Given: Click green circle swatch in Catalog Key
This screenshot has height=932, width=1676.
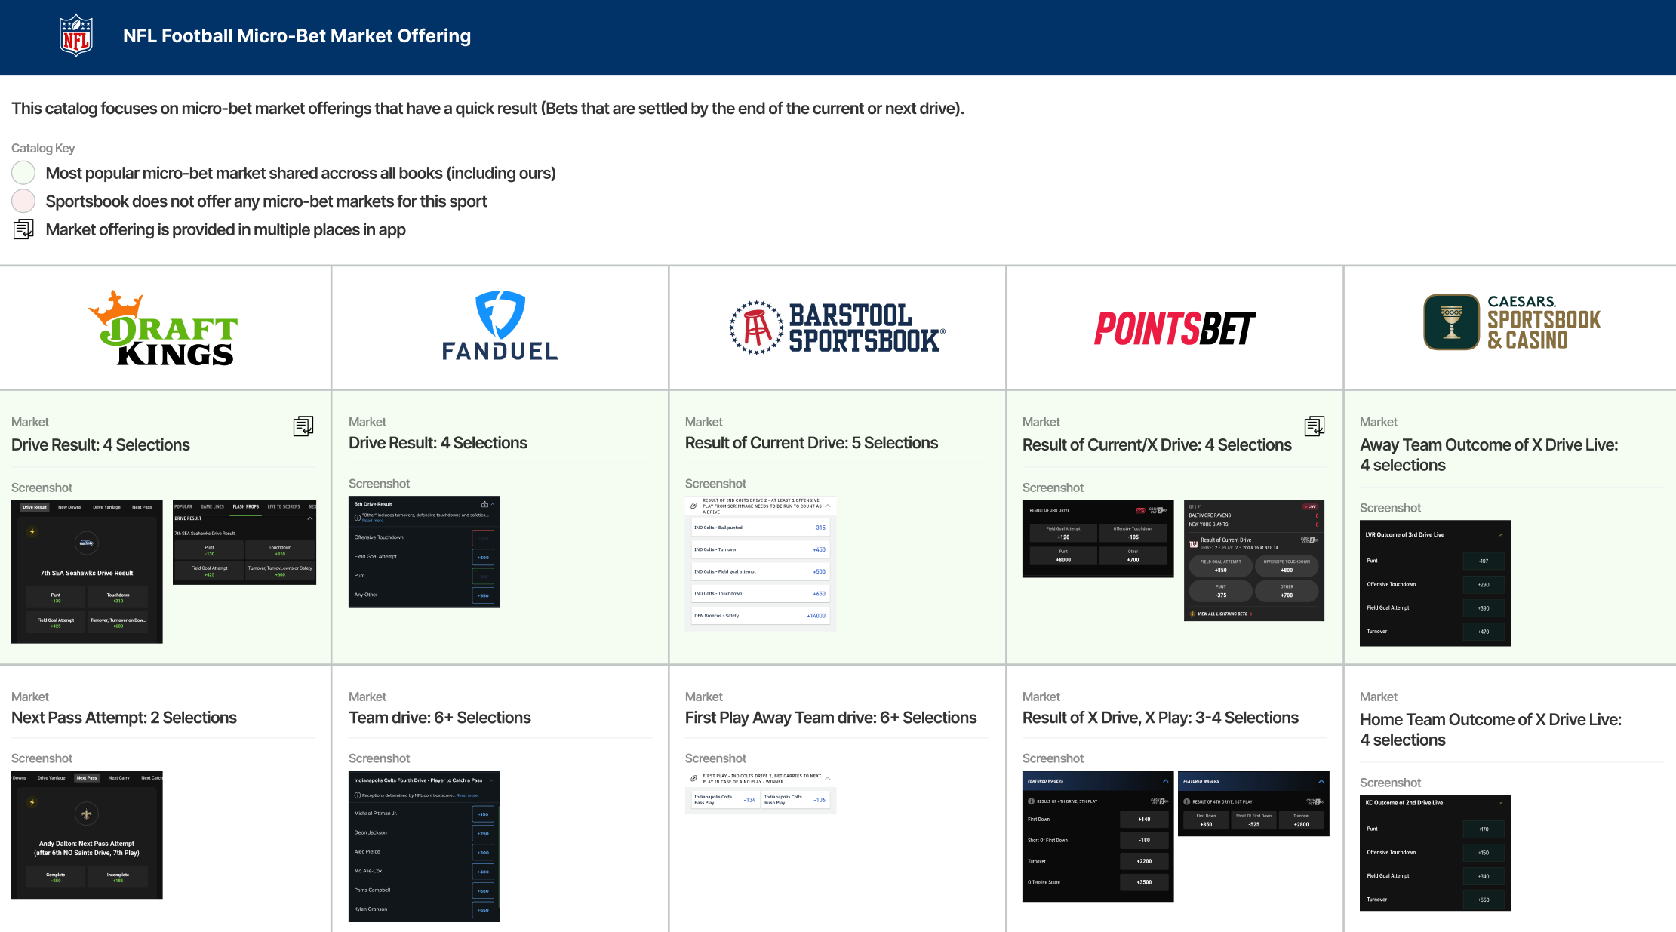Looking at the screenshot, I should coord(23,173).
